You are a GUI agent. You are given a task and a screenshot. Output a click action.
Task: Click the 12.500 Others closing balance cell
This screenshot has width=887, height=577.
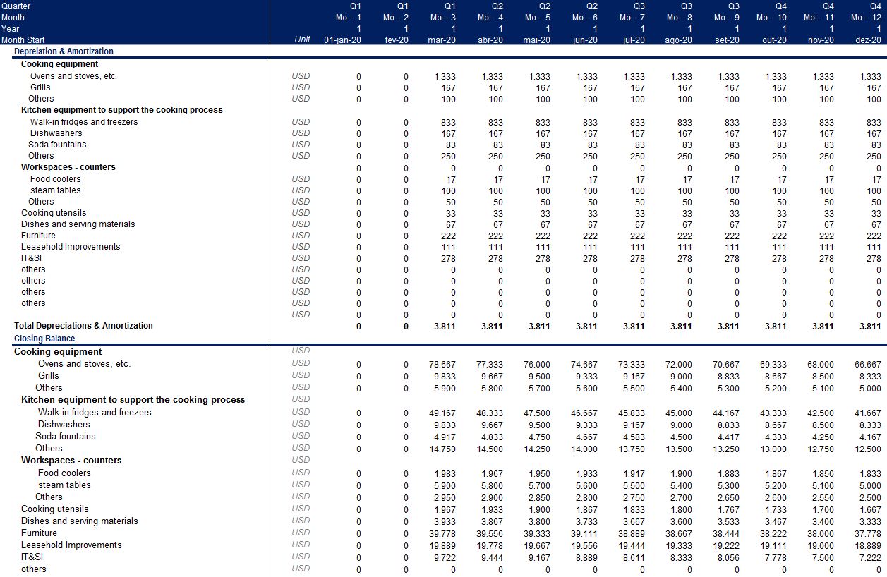click(868, 449)
